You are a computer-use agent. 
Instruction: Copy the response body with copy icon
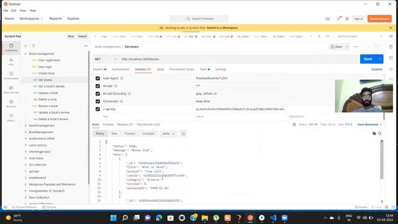click(374, 133)
